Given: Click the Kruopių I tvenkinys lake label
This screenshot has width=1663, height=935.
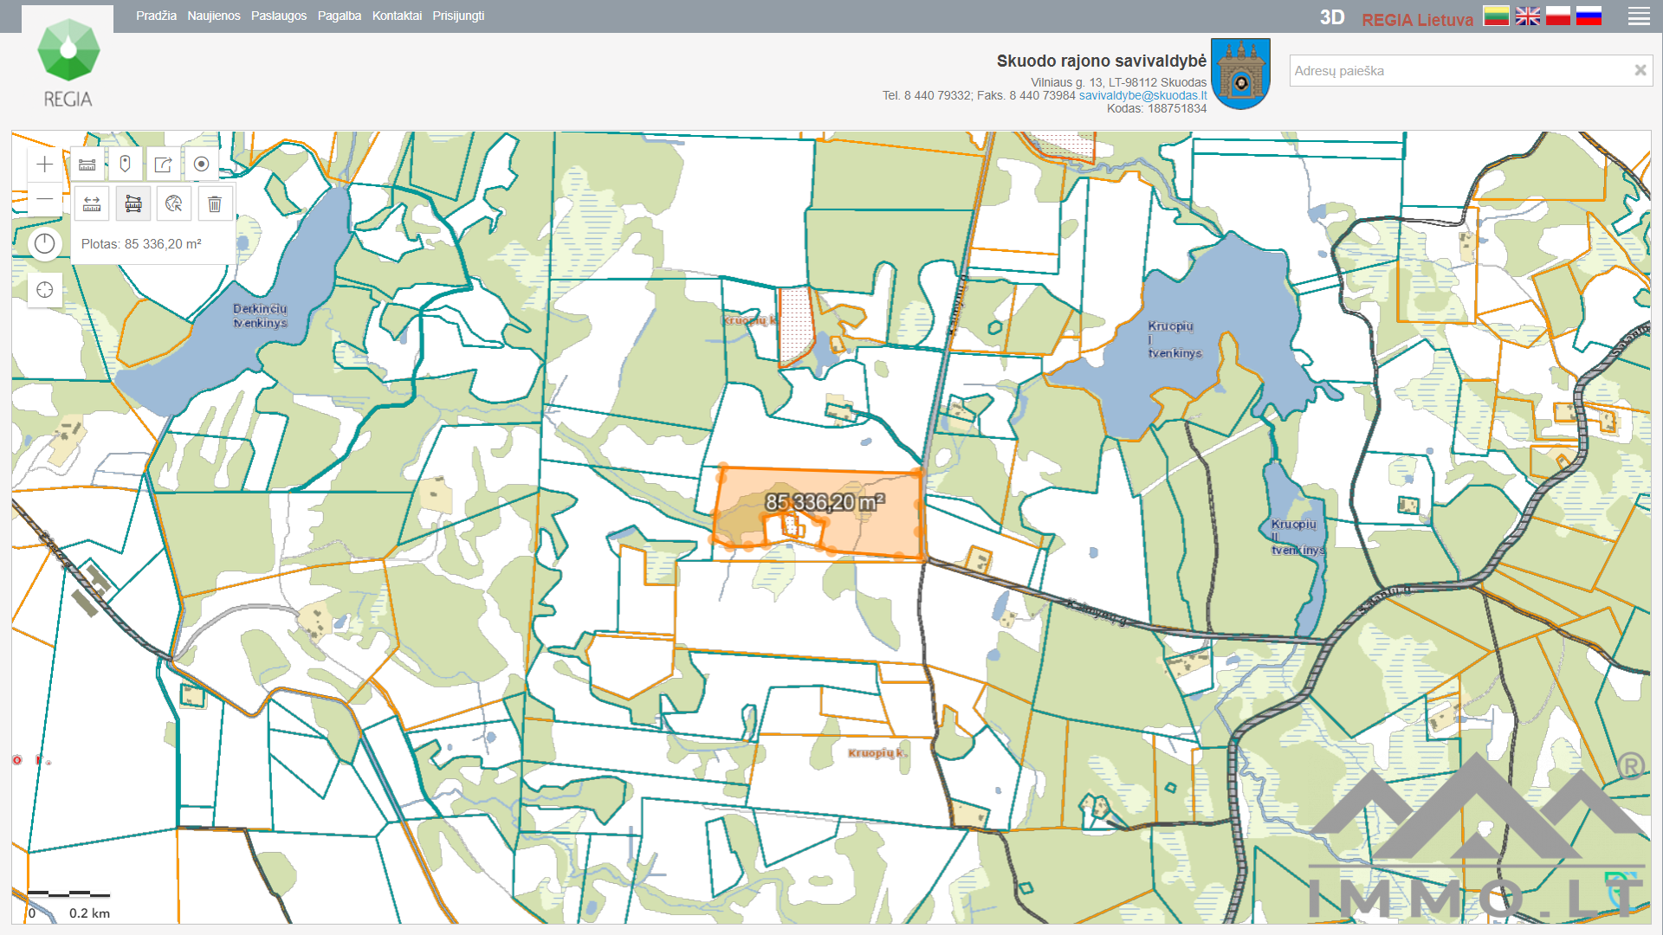Looking at the screenshot, I should click(1174, 339).
